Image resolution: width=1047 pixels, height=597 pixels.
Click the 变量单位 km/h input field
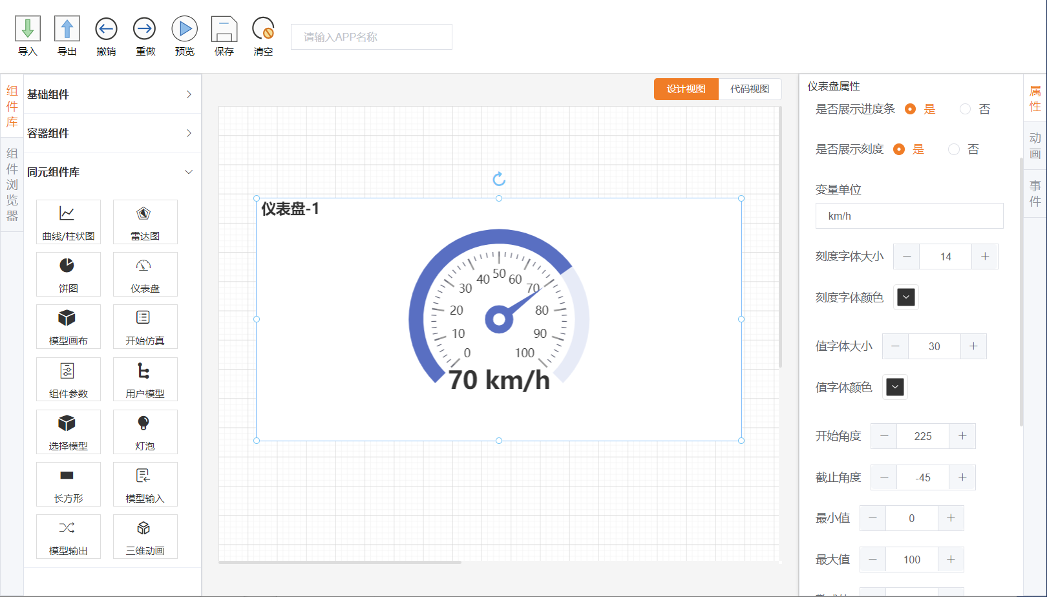(x=909, y=216)
